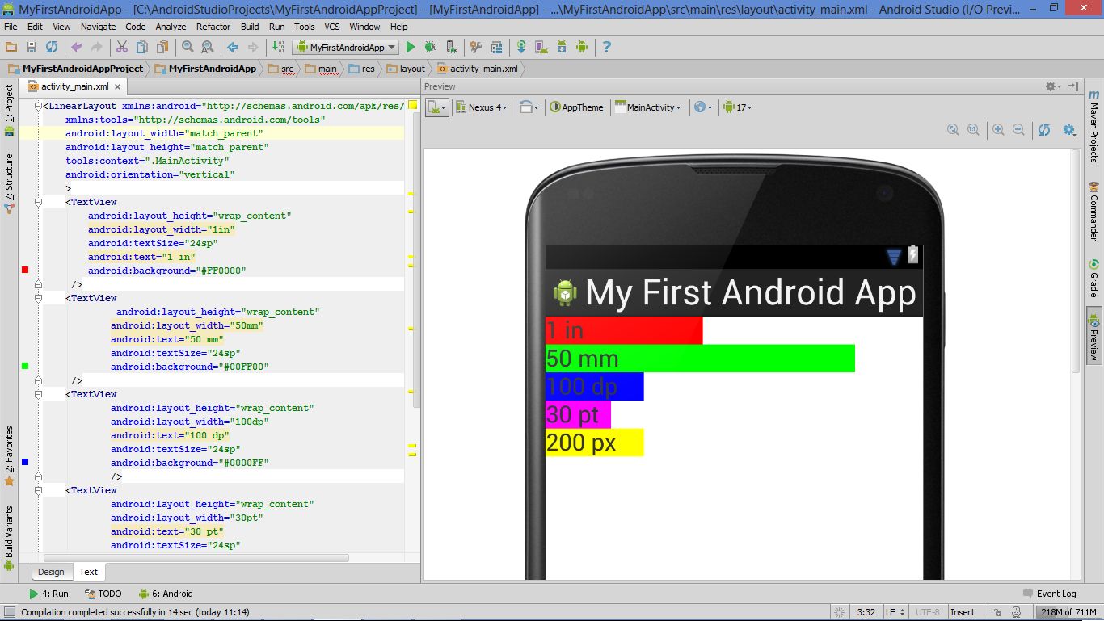1104x621 pixels.
Task: Click the AVD Manager device icon
Action: [541, 48]
